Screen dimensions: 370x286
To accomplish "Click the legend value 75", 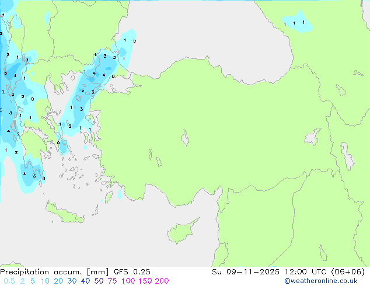I will pos(112,281).
